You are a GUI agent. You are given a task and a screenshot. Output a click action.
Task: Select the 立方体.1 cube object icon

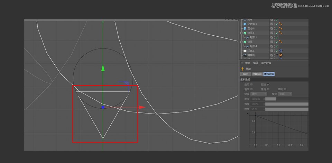coord(245,24)
